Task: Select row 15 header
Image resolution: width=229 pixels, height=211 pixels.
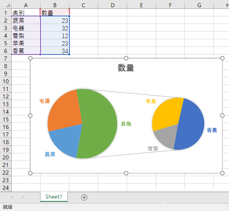Action: point(6,119)
